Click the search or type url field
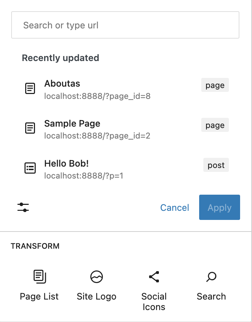This screenshot has width=252, height=322. click(125, 25)
